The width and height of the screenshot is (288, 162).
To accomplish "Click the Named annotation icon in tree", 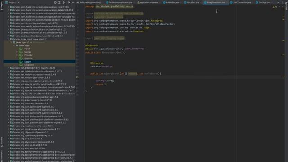I will click(x=20, y=52).
